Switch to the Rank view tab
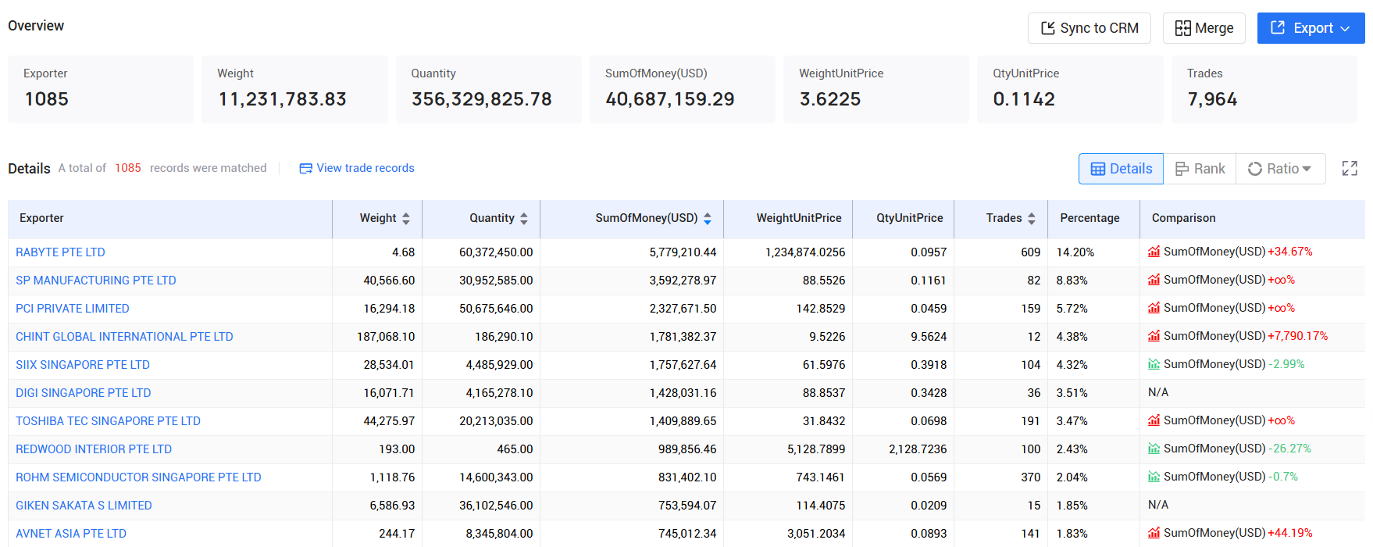Viewport: 1373px width, 547px height. pos(1200,169)
